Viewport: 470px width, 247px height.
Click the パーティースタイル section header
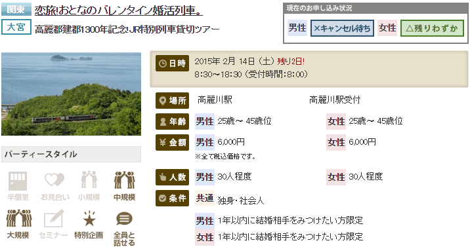pos(71,155)
